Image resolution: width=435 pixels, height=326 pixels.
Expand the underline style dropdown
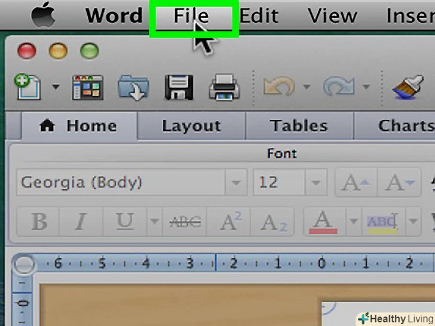pos(155,221)
